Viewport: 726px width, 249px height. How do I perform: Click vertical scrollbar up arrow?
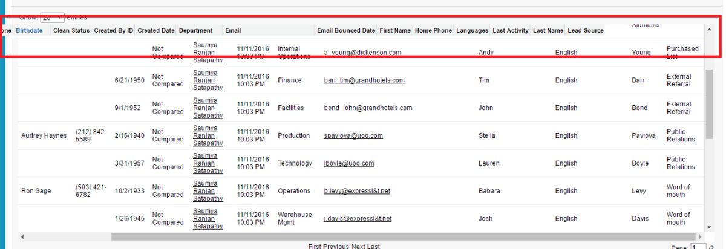click(710, 30)
